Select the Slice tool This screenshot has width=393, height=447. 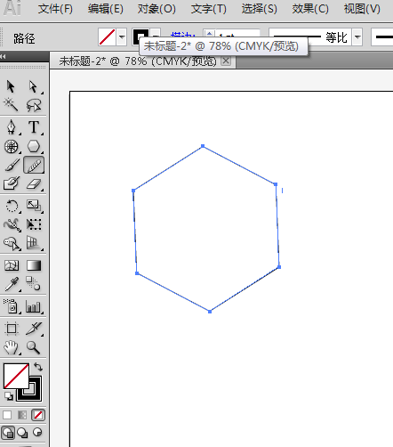(34, 329)
